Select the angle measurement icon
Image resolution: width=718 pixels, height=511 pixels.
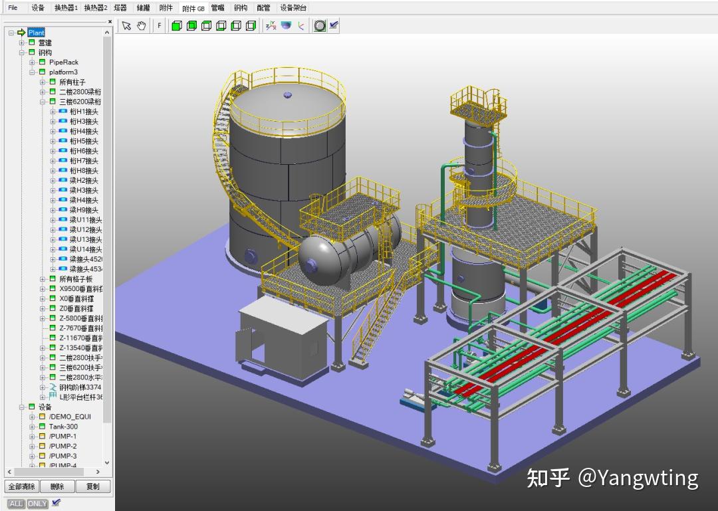300,25
